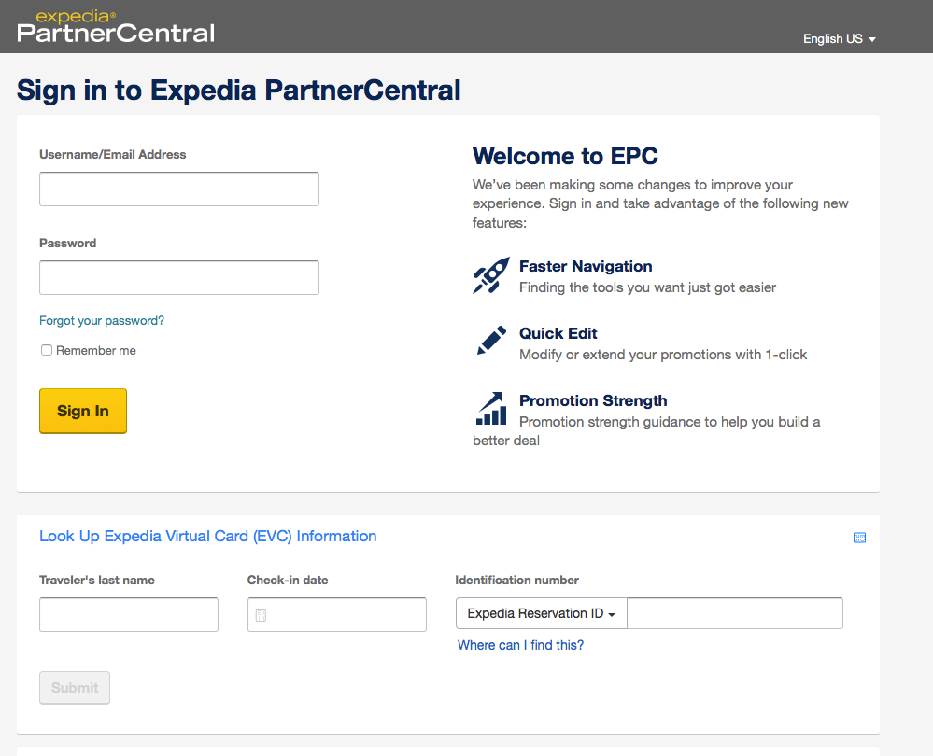933x756 pixels.
Task: Focus the Password input field
Action: pos(179,277)
